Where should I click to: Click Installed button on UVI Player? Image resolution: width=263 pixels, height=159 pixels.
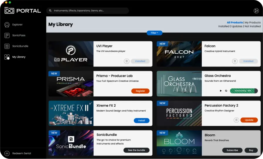140,61
